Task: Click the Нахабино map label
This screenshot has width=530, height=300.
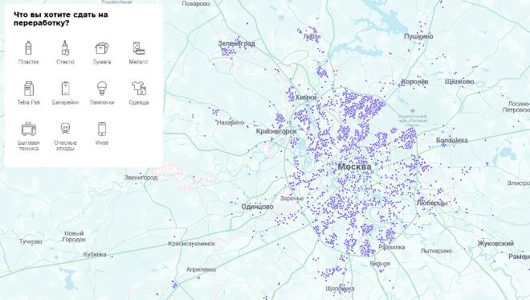Action: [x=230, y=122]
